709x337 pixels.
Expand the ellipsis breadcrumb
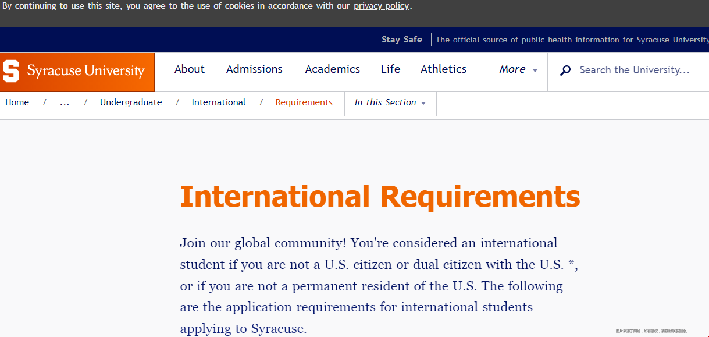pyautogui.click(x=65, y=102)
